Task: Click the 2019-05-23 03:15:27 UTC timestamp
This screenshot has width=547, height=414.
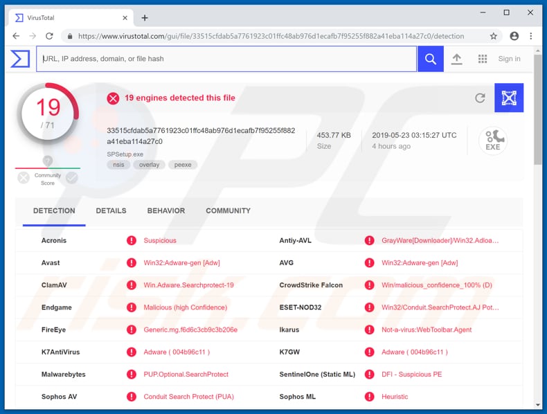Action: tap(414, 135)
